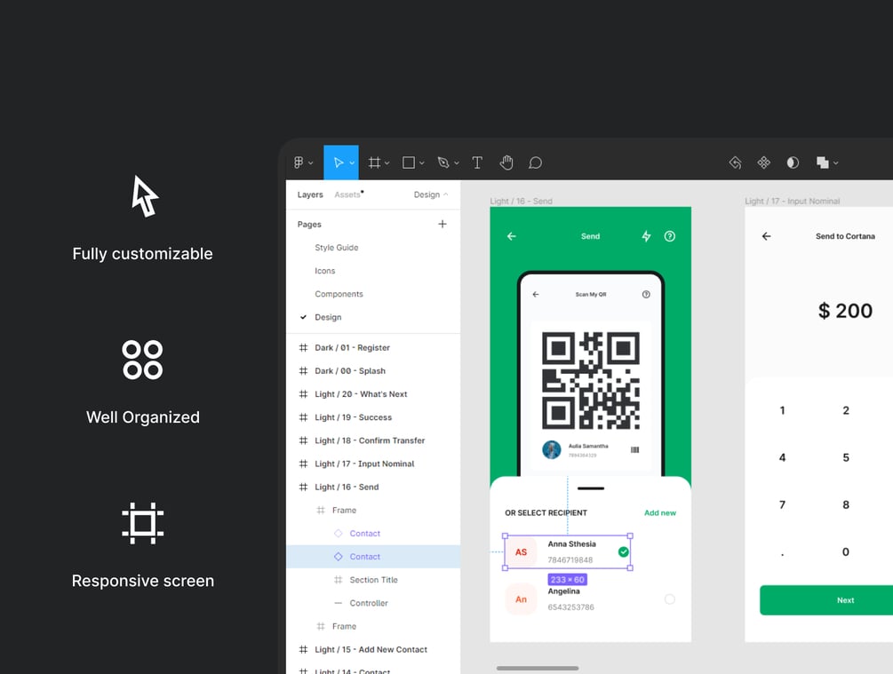Open main menu dropdown chevron

point(311,163)
